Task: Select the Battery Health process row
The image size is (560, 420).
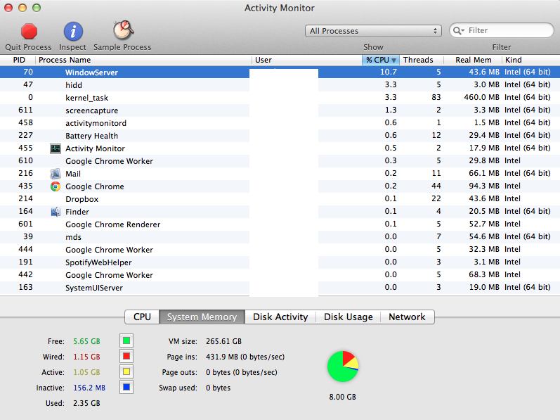Action: 280,136
